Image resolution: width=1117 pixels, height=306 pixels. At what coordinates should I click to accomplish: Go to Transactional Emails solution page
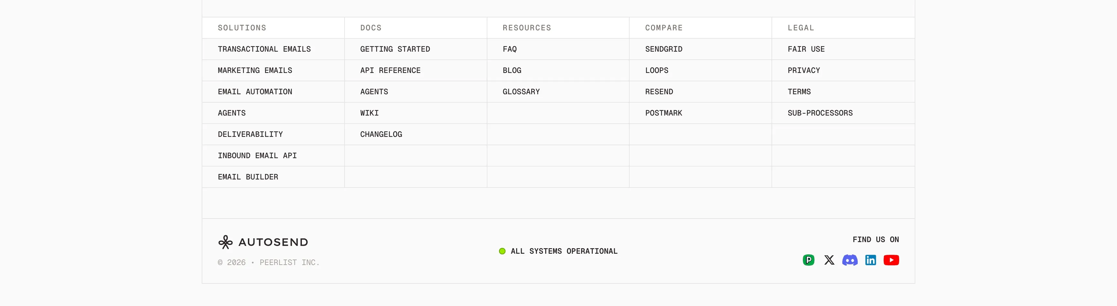click(x=264, y=49)
